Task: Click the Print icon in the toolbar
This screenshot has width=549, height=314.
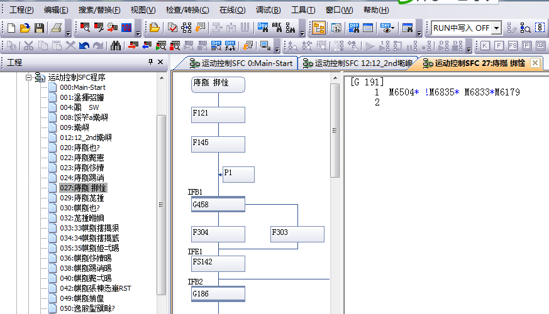Action: coord(57,28)
